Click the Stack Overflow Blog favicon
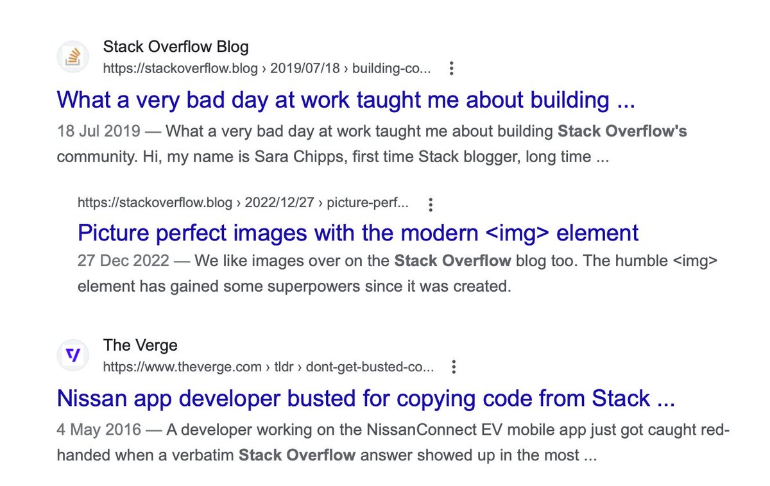This screenshot has height=486, width=770. coord(73,56)
